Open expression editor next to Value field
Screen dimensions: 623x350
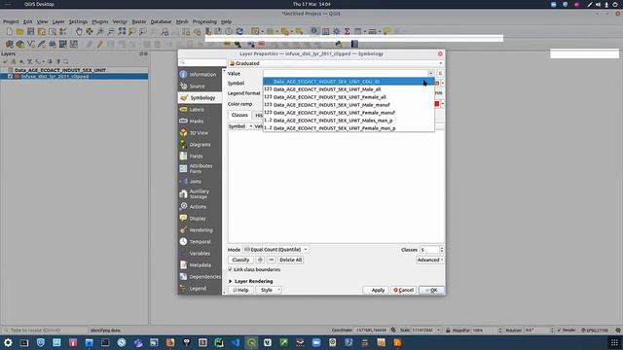(440, 74)
